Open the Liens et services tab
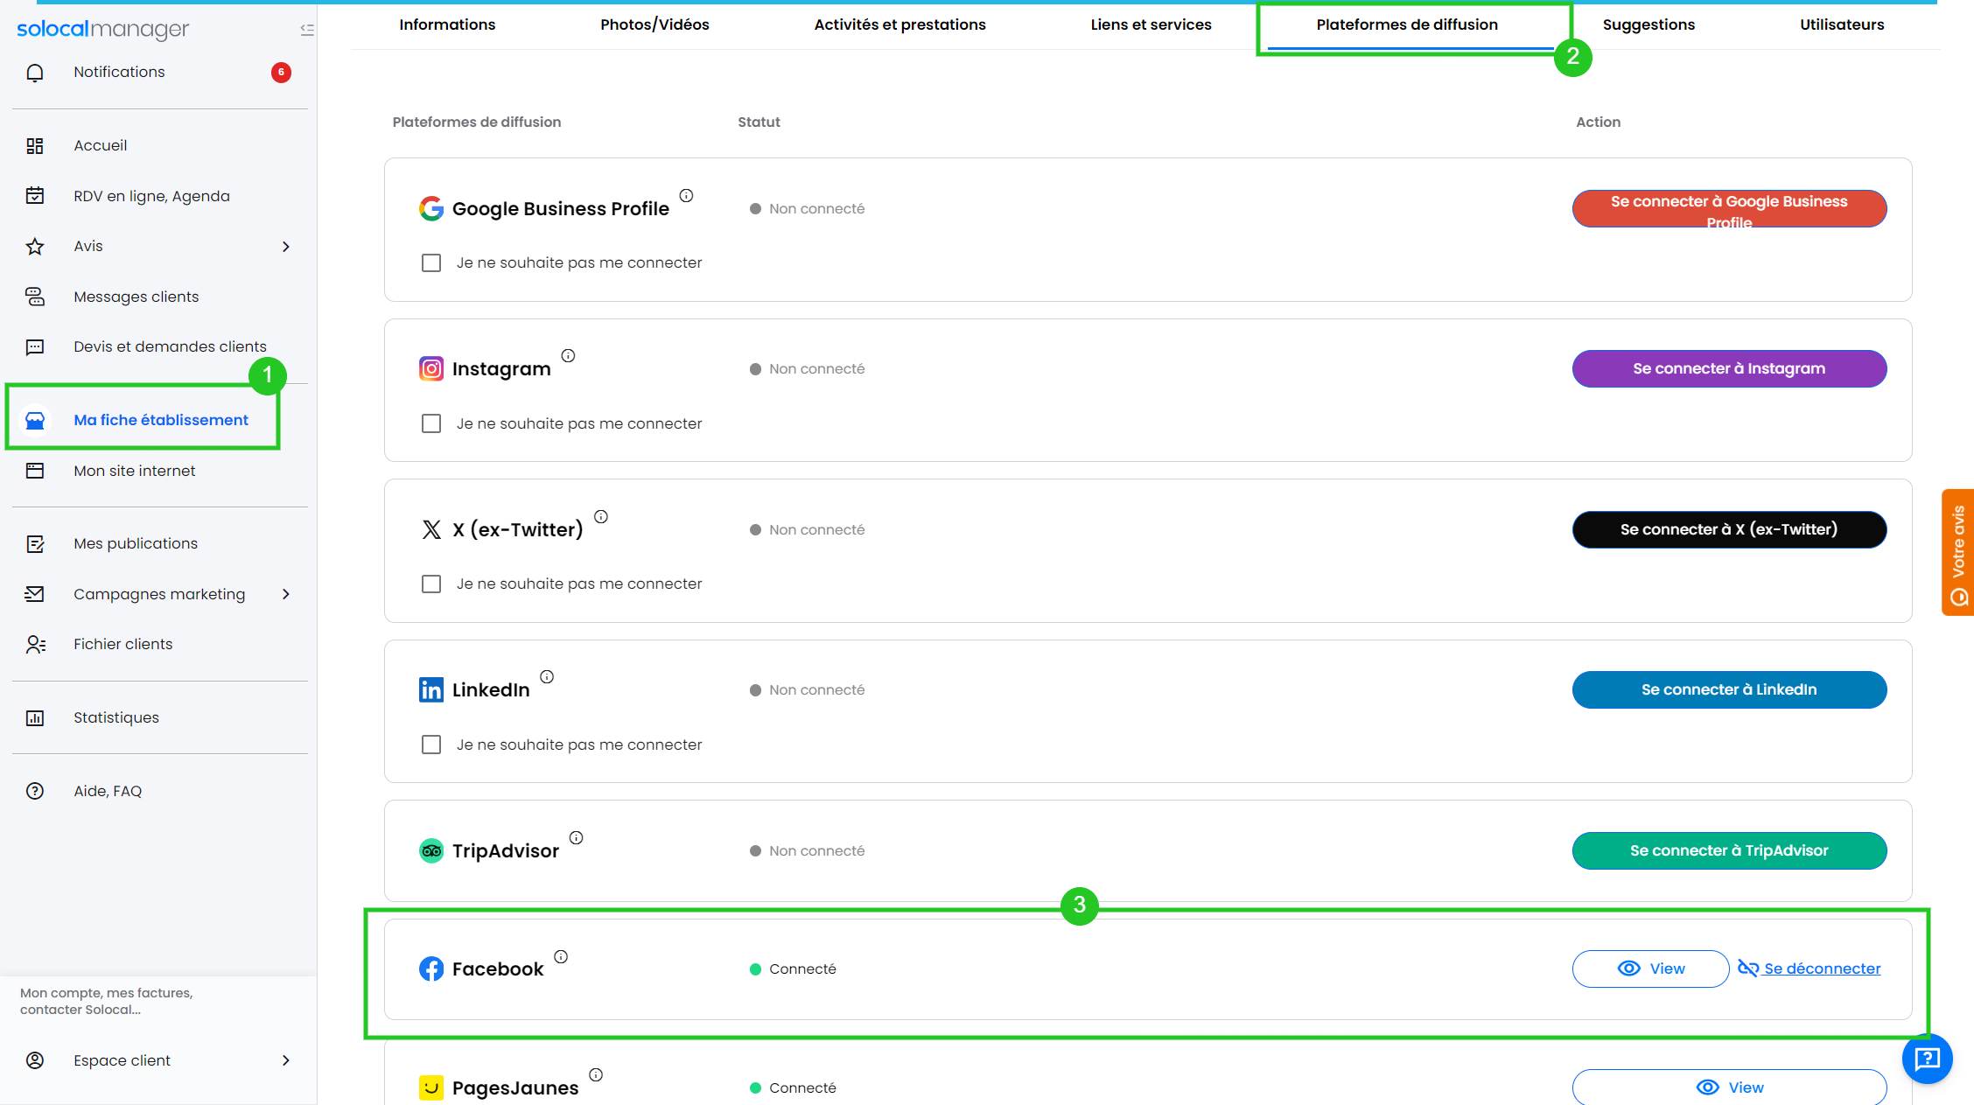The width and height of the screenshot is (1974, 1105). (x=1151, y=24)
